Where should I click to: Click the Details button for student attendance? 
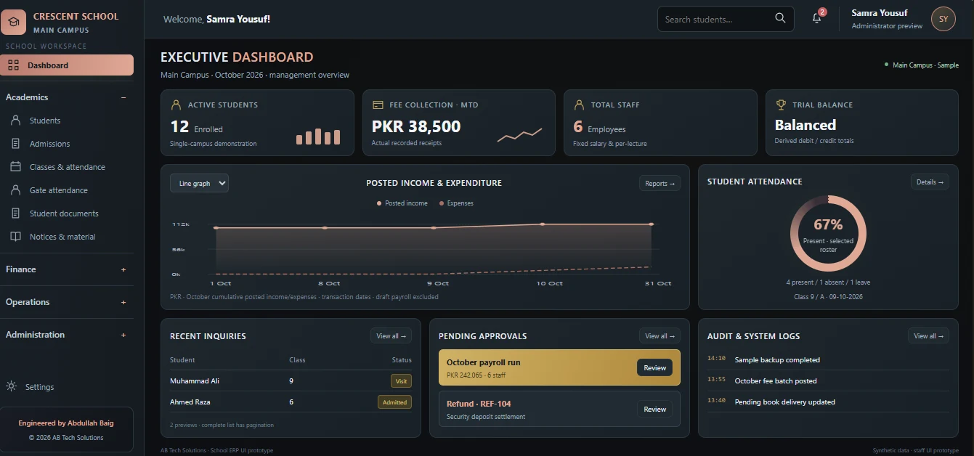point(930,182)
